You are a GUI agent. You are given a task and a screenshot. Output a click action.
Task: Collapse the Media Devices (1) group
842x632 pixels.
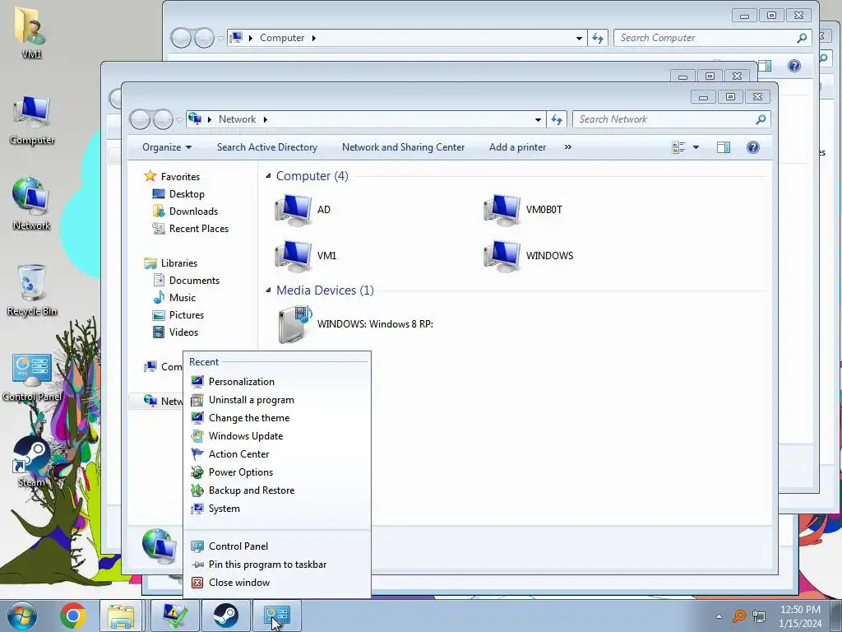tap(268, 290)
